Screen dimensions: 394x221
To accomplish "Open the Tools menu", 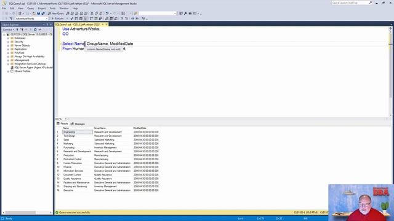I will click(x=52, y=8).
